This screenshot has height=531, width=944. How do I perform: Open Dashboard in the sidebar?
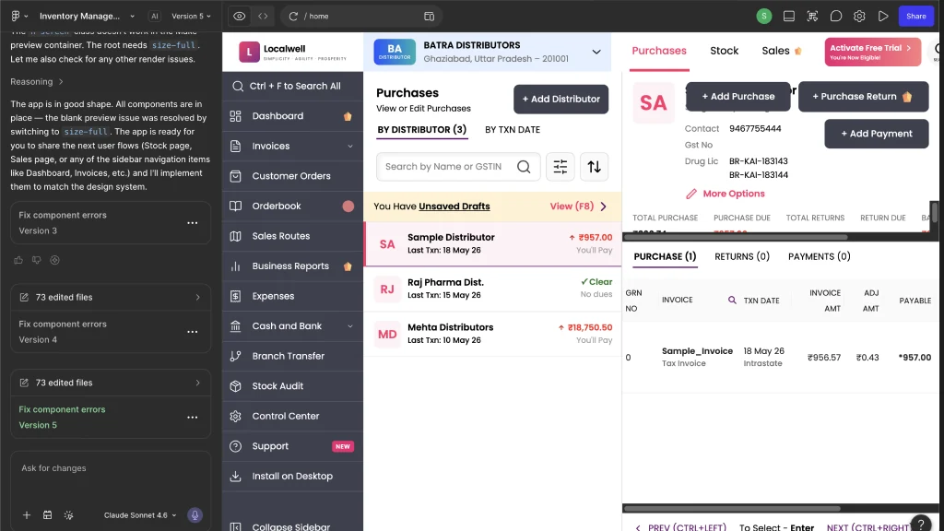pos(292,116)
